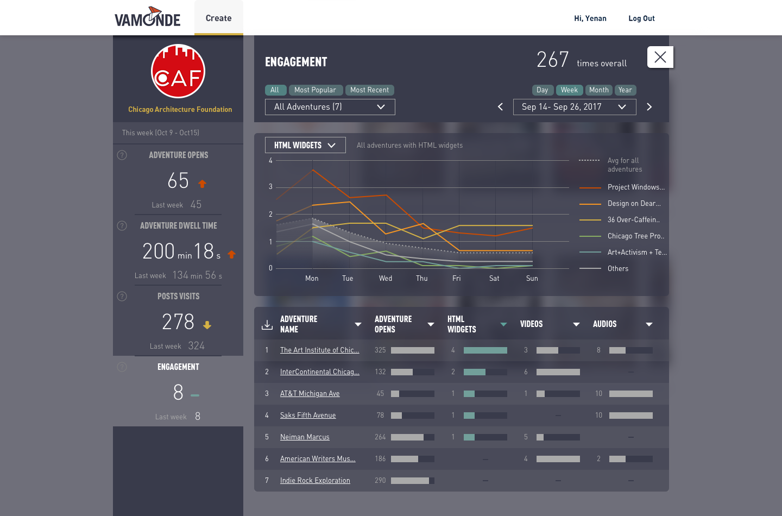Screen dimensions: 782x516
Task: Go to next date range
Action: tap(649, 107)
